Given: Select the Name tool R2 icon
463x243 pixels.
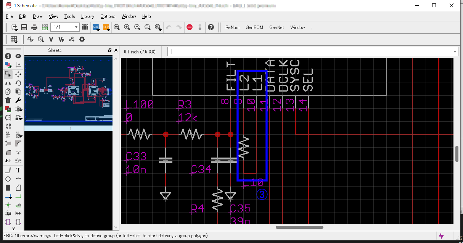Looking at the screenshot, I should click(8, 135).
